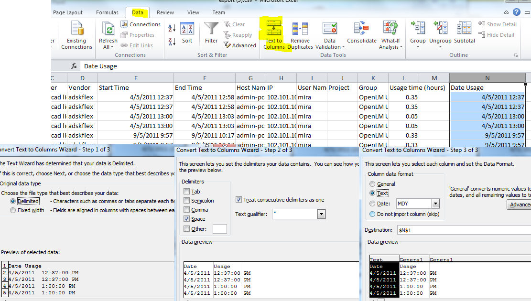Sort Z to A descending

(x=172, y=42)
